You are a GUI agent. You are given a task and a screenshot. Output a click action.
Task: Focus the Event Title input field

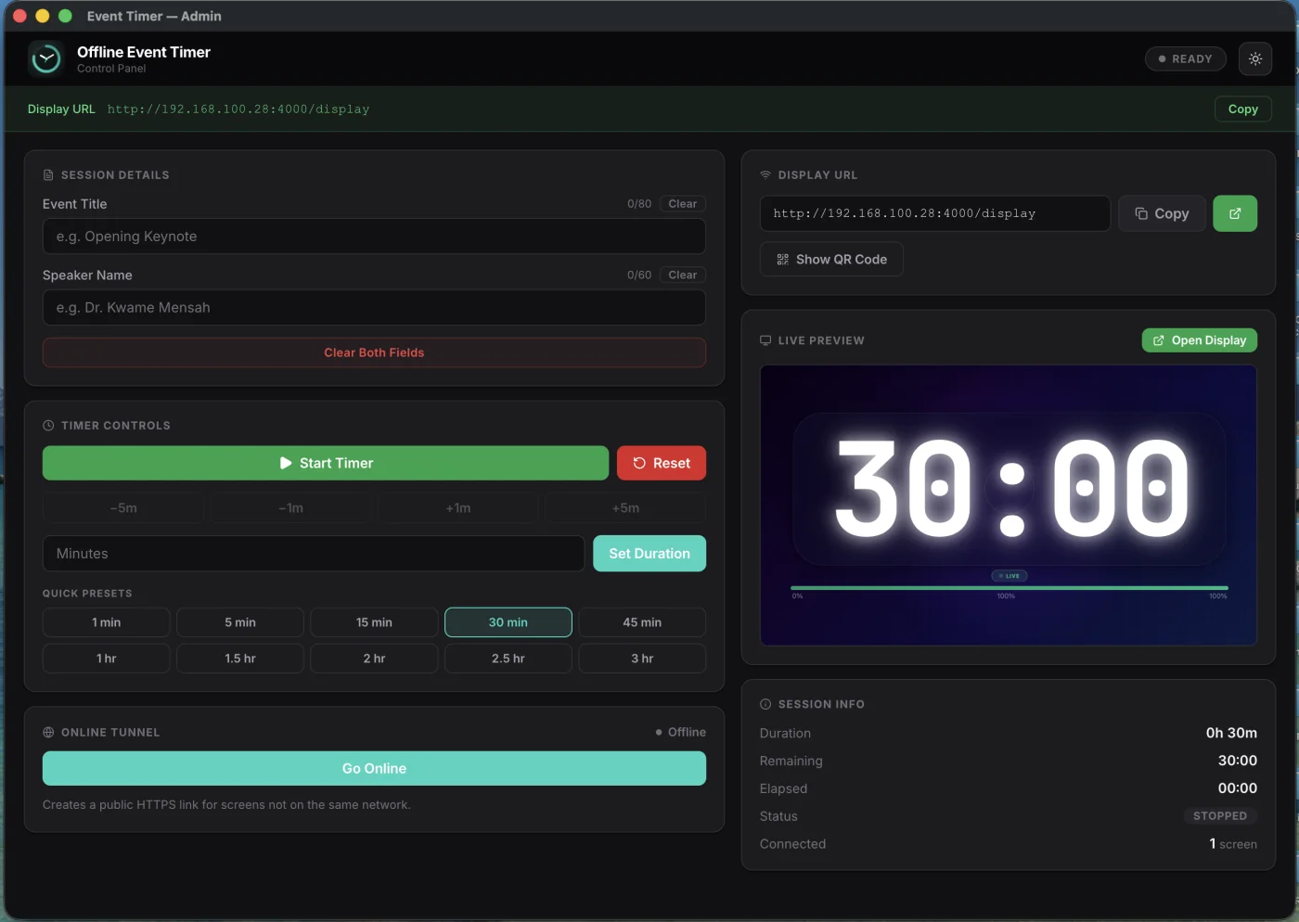374,237
